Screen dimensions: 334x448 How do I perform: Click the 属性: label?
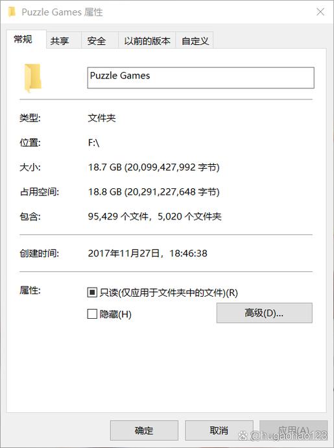point(30,291)
